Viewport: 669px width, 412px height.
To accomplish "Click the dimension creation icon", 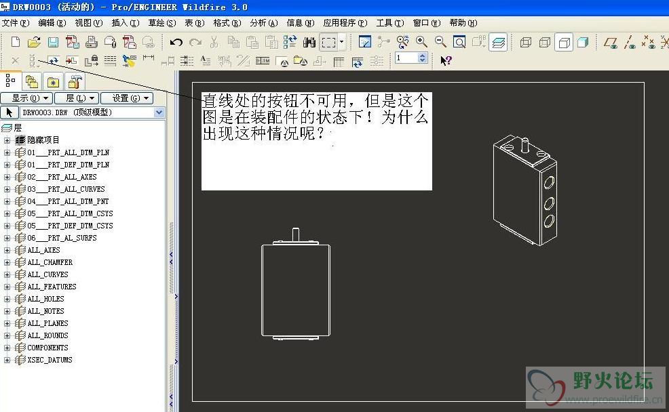I will click(149, 59).
